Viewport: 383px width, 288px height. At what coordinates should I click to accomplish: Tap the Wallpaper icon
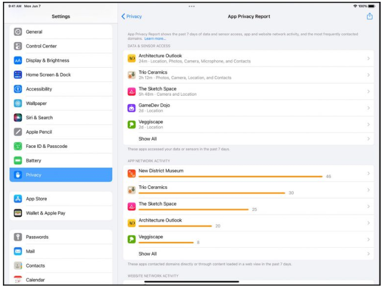(x=18, y=103)
